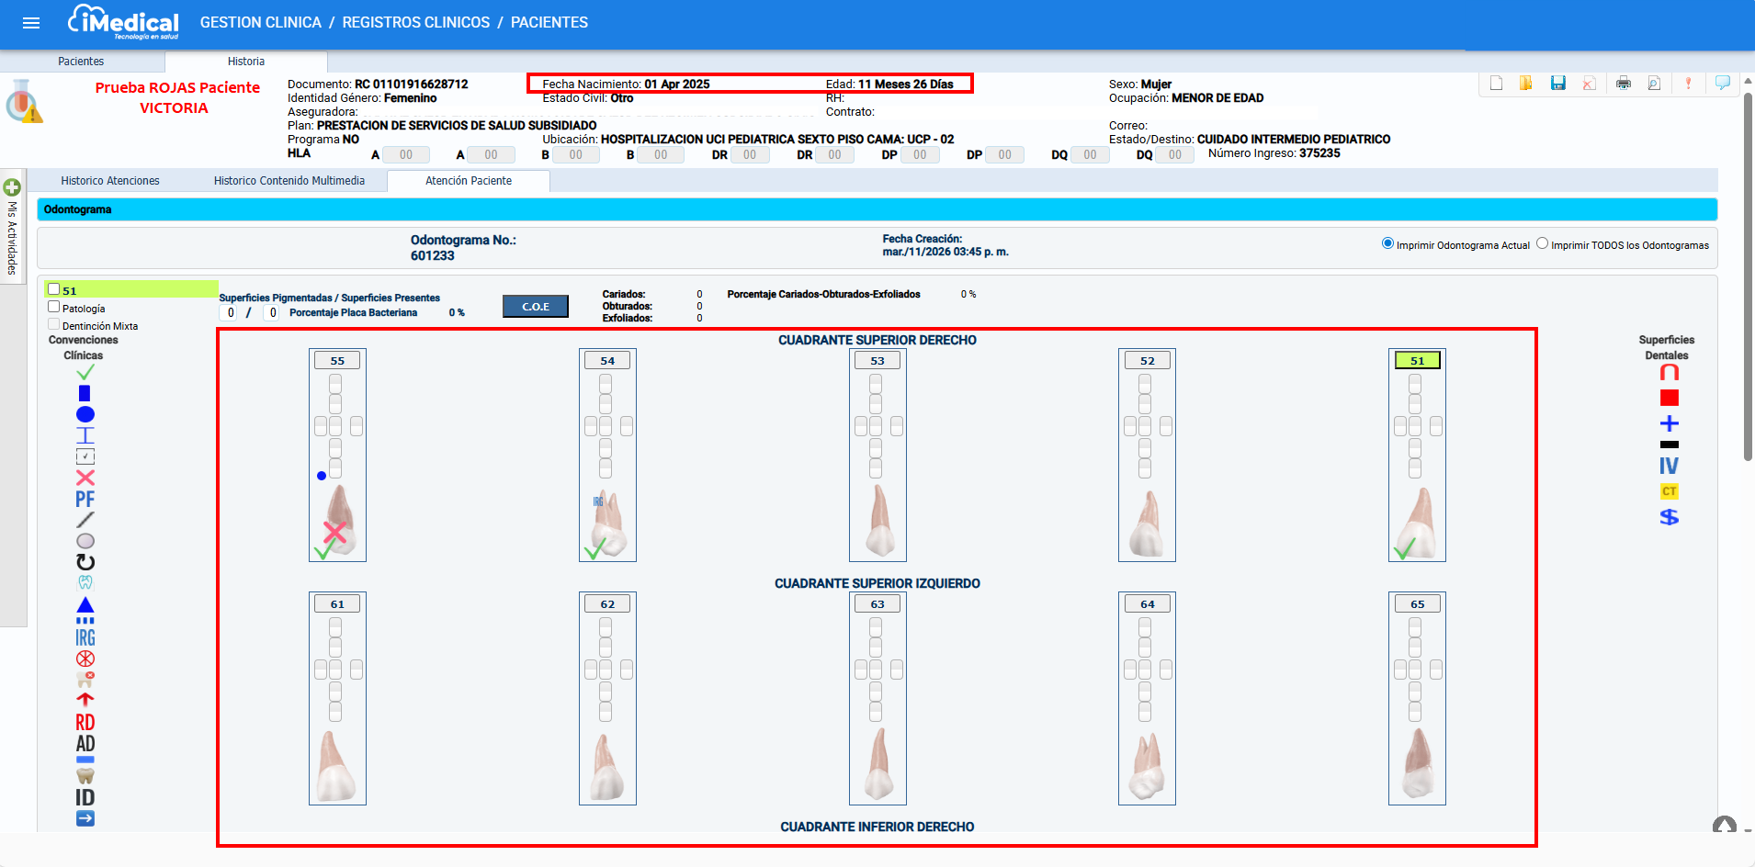Select the red RD convention icon

click(85, 723)
